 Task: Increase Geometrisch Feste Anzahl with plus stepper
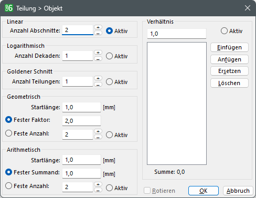(x=98, y=131)
